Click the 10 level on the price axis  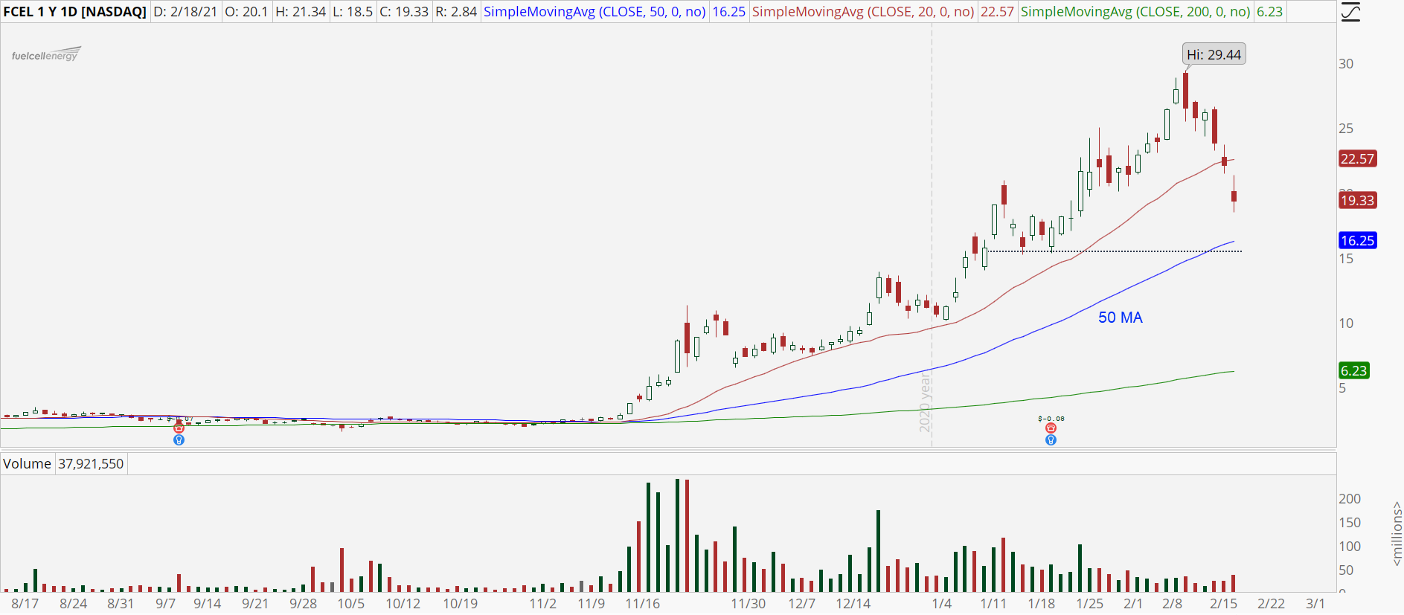pyautogui.click(x=1346, y=323)
